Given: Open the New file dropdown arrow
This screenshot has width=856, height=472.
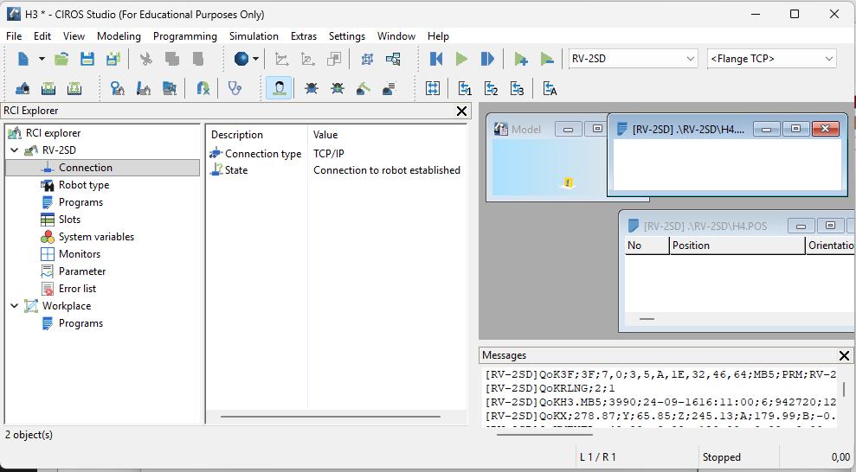Looking at the screenshot, I should click(x=42, y=59).
